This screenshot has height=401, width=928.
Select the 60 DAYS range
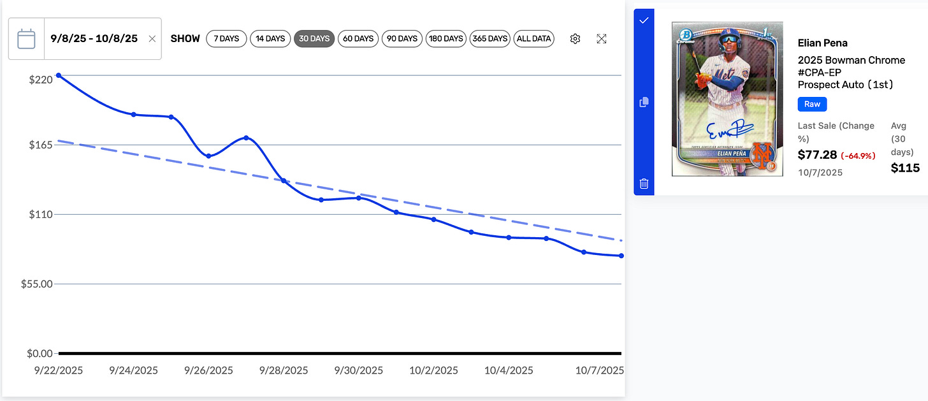click(358, 39)
